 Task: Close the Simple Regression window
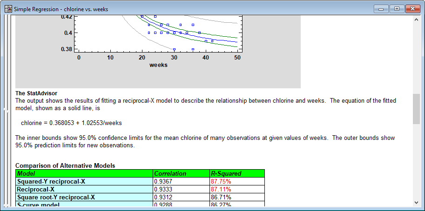click(x=412, y=8)
